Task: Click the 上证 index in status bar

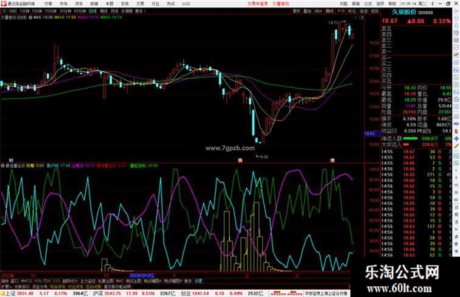Action: tap(11, 294)
